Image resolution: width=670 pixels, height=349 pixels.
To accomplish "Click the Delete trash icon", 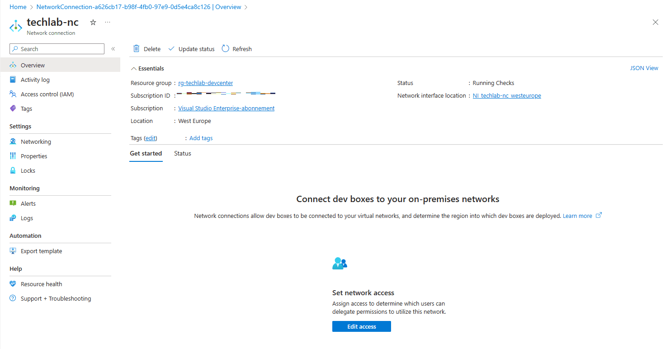I will (136, 49).
